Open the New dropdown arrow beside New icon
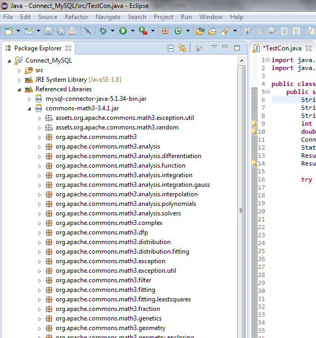This screenshot has height=338, width=316. (x=19, y=31)
